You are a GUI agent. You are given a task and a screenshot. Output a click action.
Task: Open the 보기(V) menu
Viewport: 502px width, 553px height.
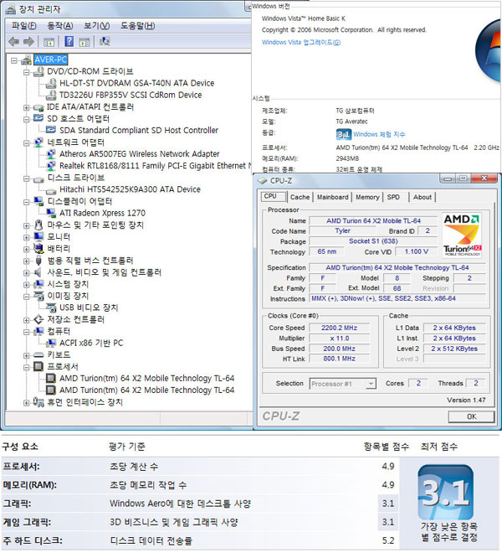[x=96, y=26]
